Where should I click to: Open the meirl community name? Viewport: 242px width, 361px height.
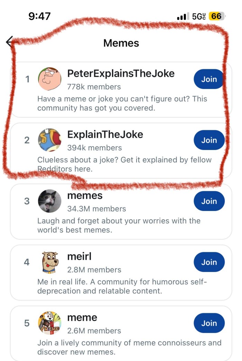[x=79, y=257]
